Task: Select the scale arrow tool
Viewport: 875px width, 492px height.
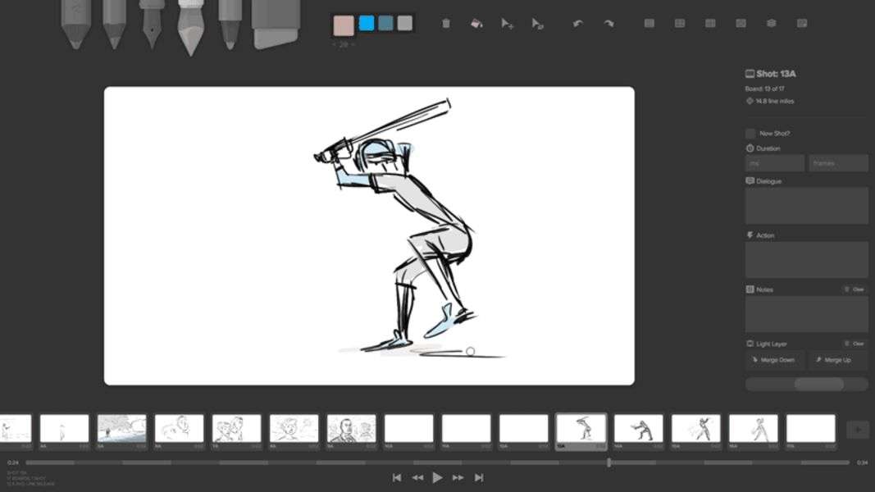Action: [537, 24]
